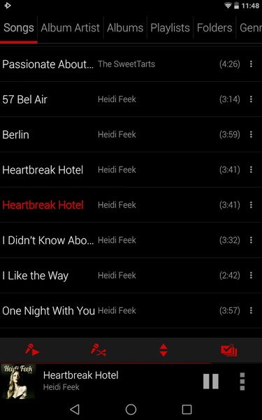Play the song Berlin
Screen dimensions: 262x420
(x=131, y=134)
